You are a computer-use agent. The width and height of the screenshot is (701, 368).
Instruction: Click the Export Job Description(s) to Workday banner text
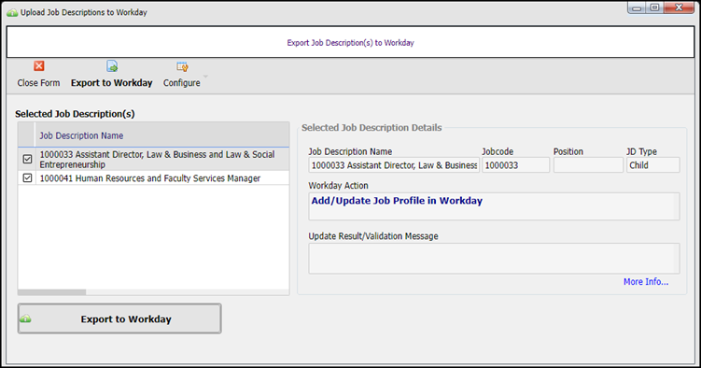pos(351,42)
